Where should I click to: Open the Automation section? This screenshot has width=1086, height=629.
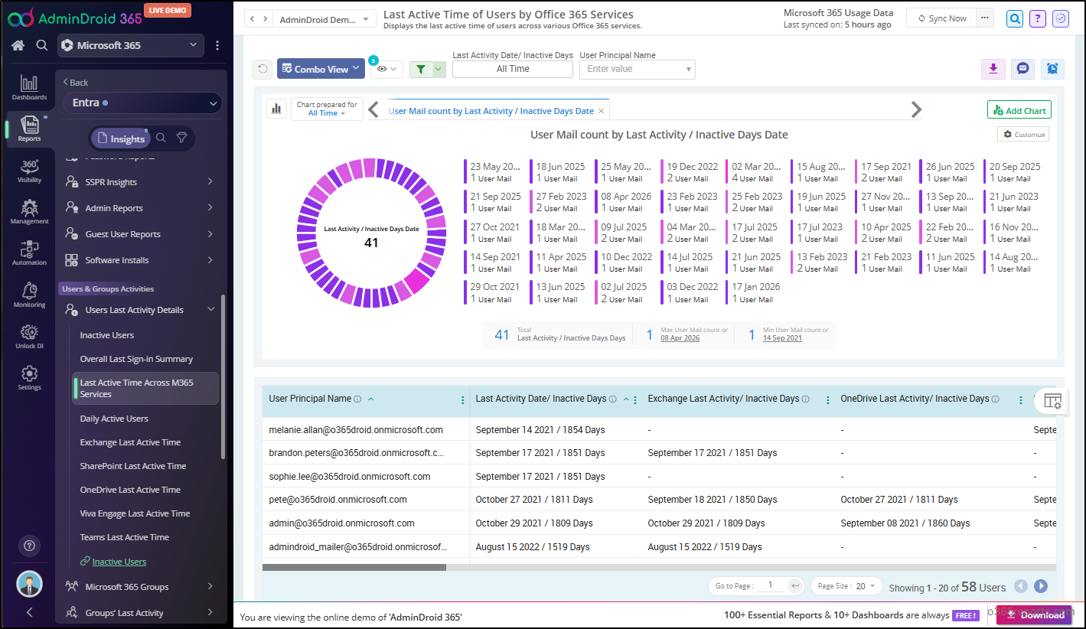[x=29, y=253]
